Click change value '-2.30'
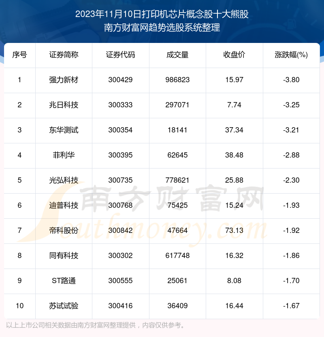Image resolution: width=324 pixels, height=337 pixels. click(x=291, y=181)
